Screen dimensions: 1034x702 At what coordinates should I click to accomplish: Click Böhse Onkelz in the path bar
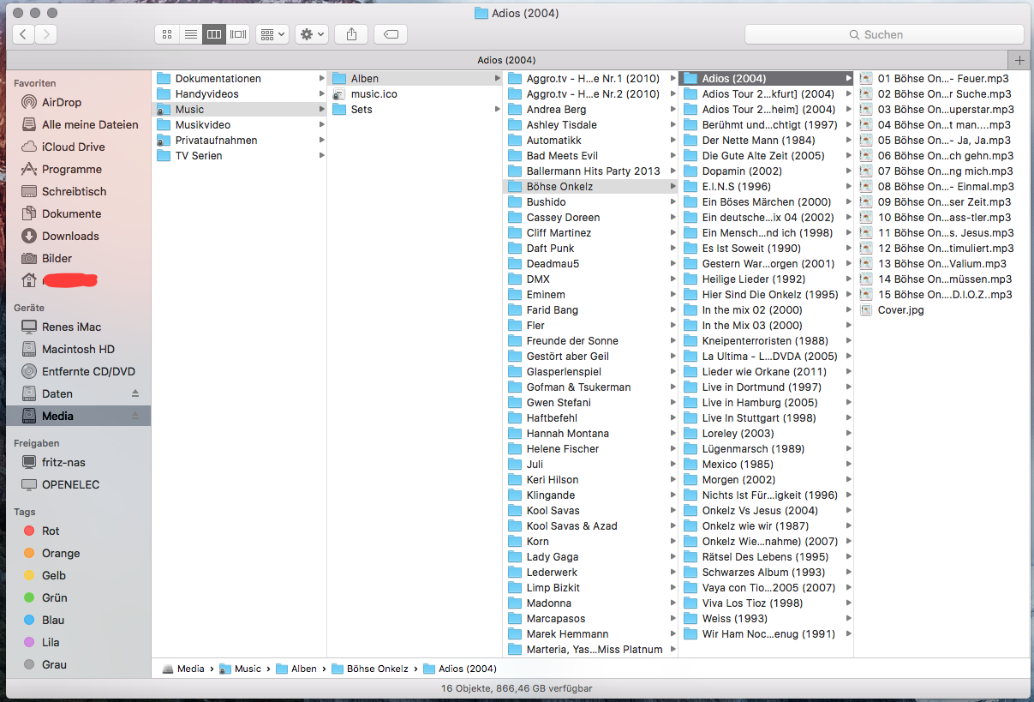[x=377, y=669]
